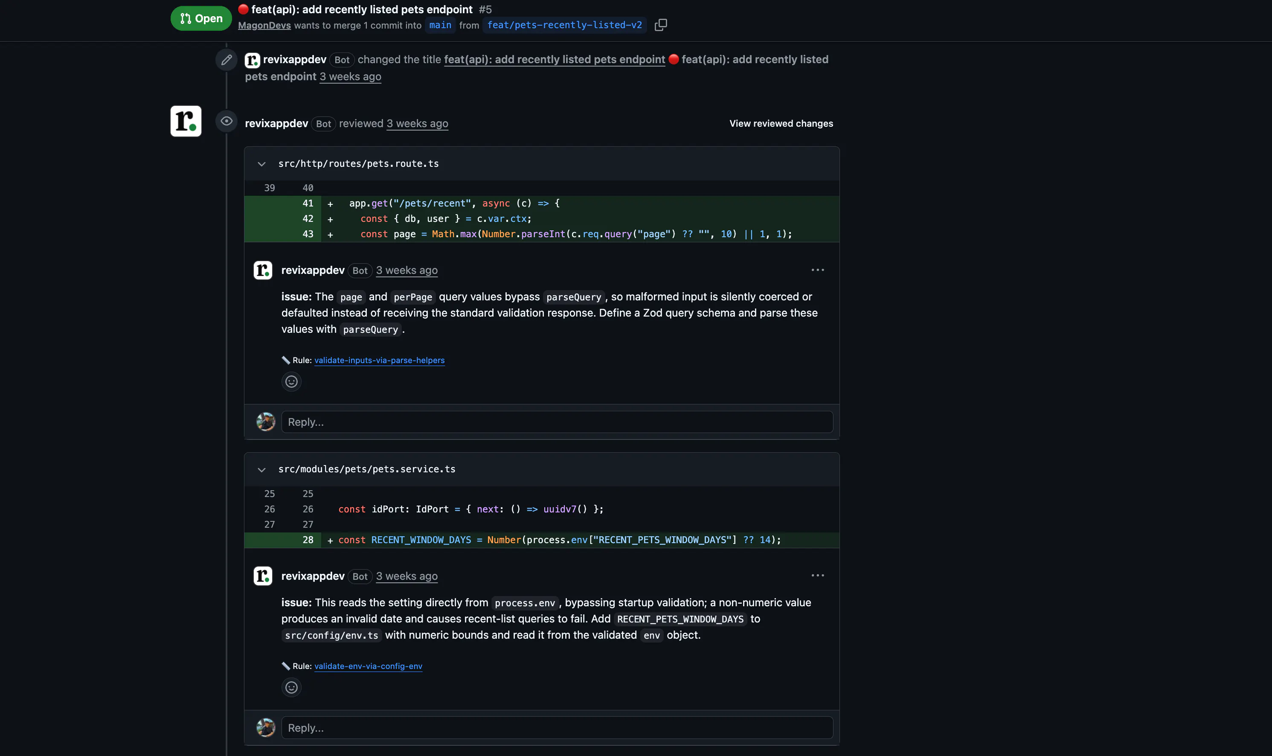1272x756 pixels.
Task: Open the revixappdev name in the title change event
Action: click(x=294, y=60)
